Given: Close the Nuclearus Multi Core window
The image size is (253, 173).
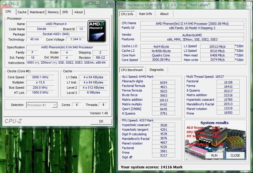Looking at the screenshot, I should click(245, 4).
